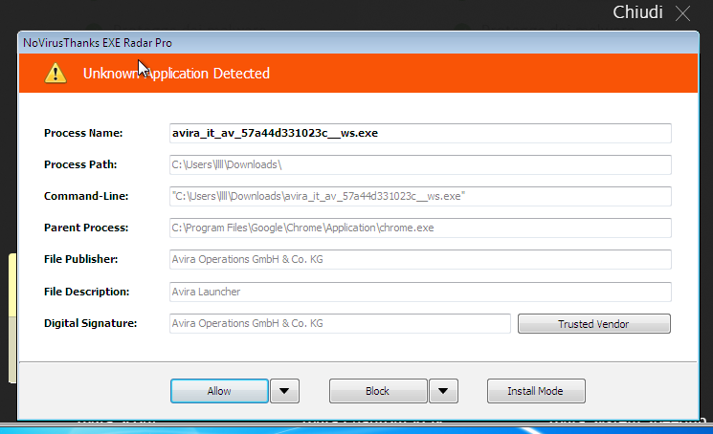Select the Process Name field
The width and height of the screenshot is (713, 434).
420,133
